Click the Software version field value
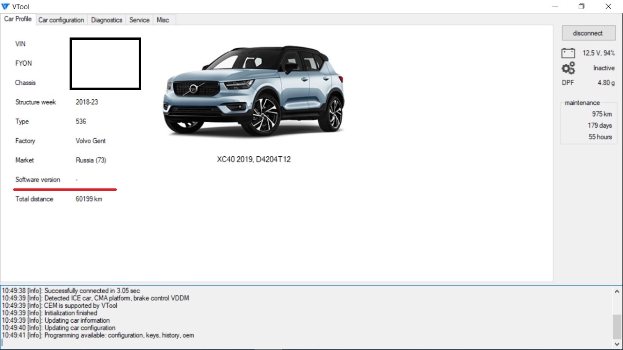Viewport: 623px width, 350px height. click(77, 180)
